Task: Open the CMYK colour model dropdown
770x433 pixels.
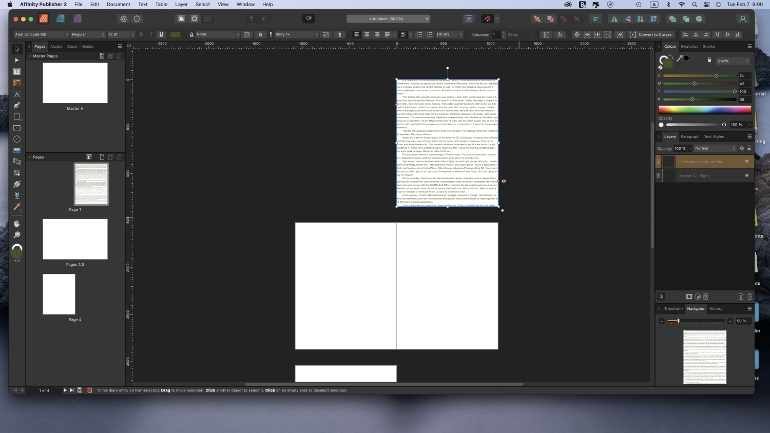Action: click(733, 61)
